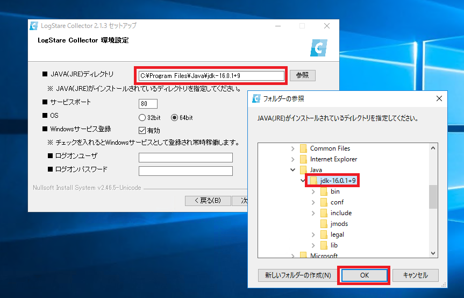Click the folder tree scrollbar thumb
The width and height of the screenshot is (464, 298).
[433, 197]
